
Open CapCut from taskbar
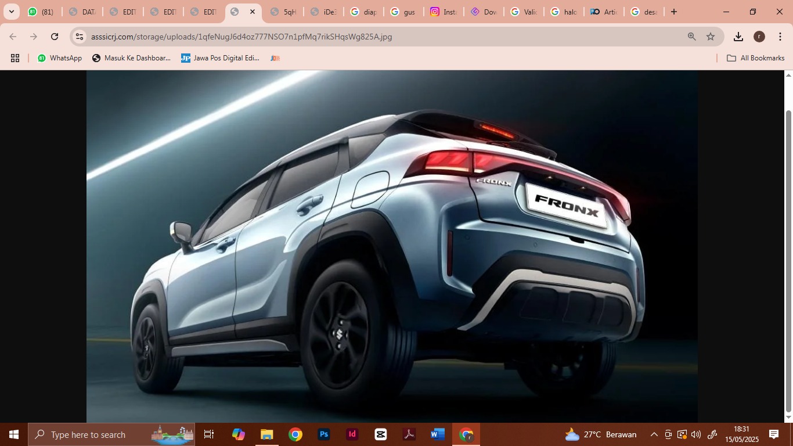point(381,434)
